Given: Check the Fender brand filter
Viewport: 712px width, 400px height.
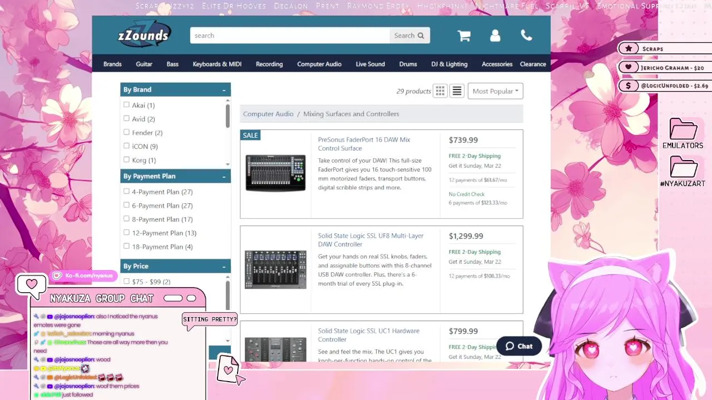Looking at the screenshot, I should (126, 132).
